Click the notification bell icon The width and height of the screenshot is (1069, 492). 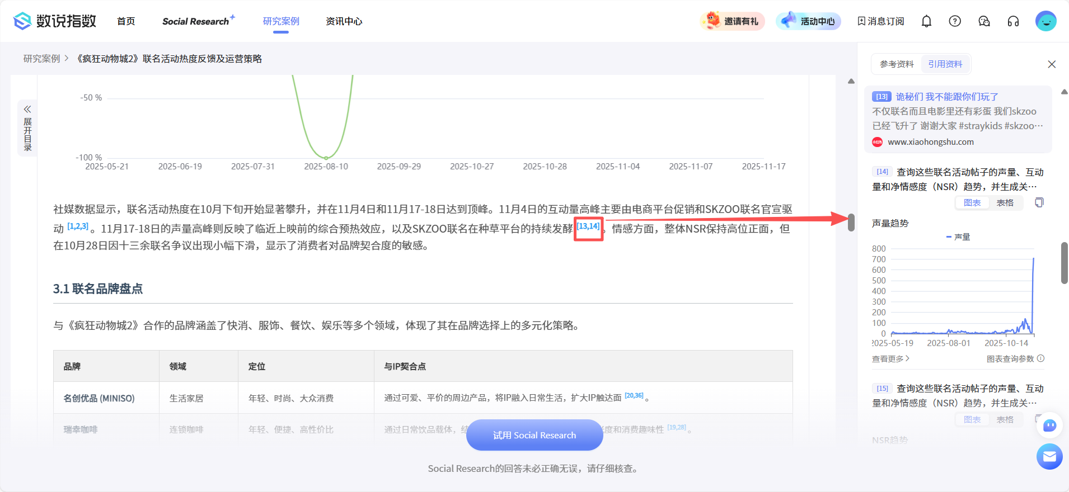926,21
